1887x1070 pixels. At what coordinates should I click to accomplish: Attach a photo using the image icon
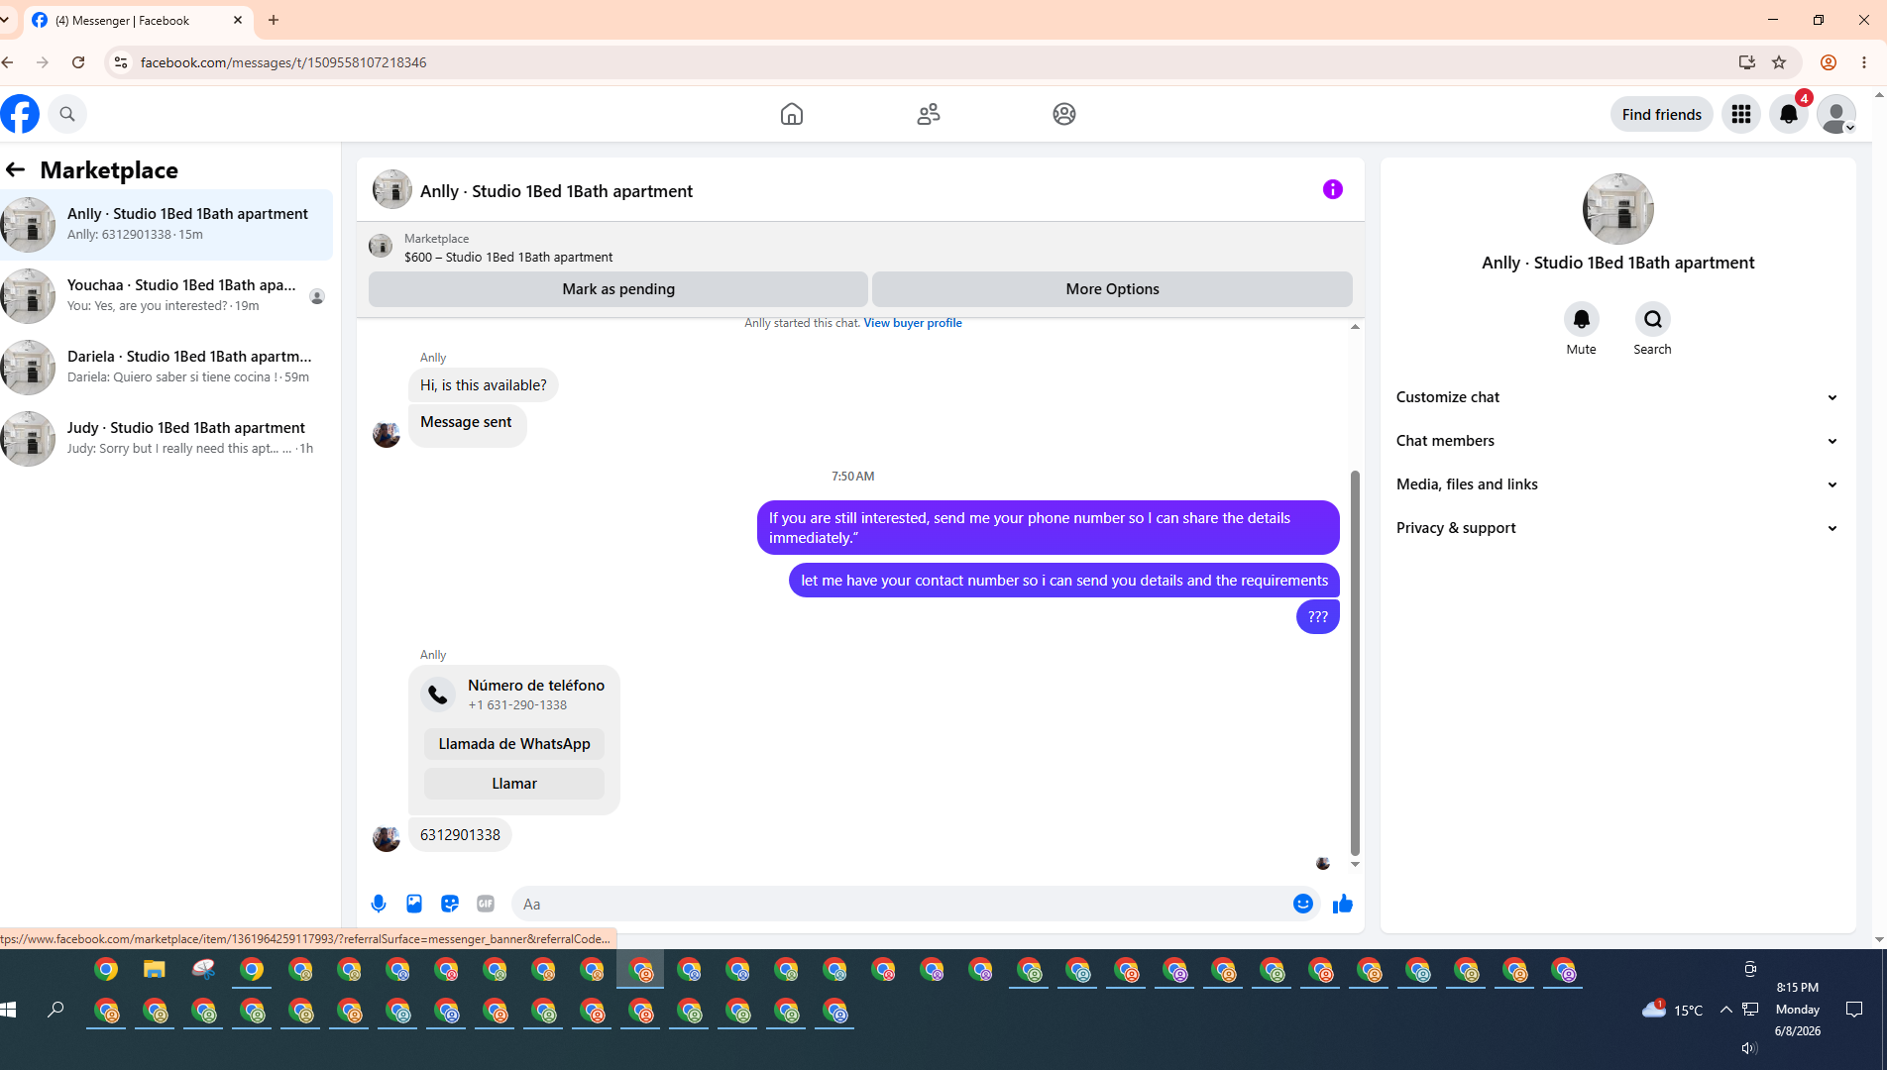click(414, 904)
